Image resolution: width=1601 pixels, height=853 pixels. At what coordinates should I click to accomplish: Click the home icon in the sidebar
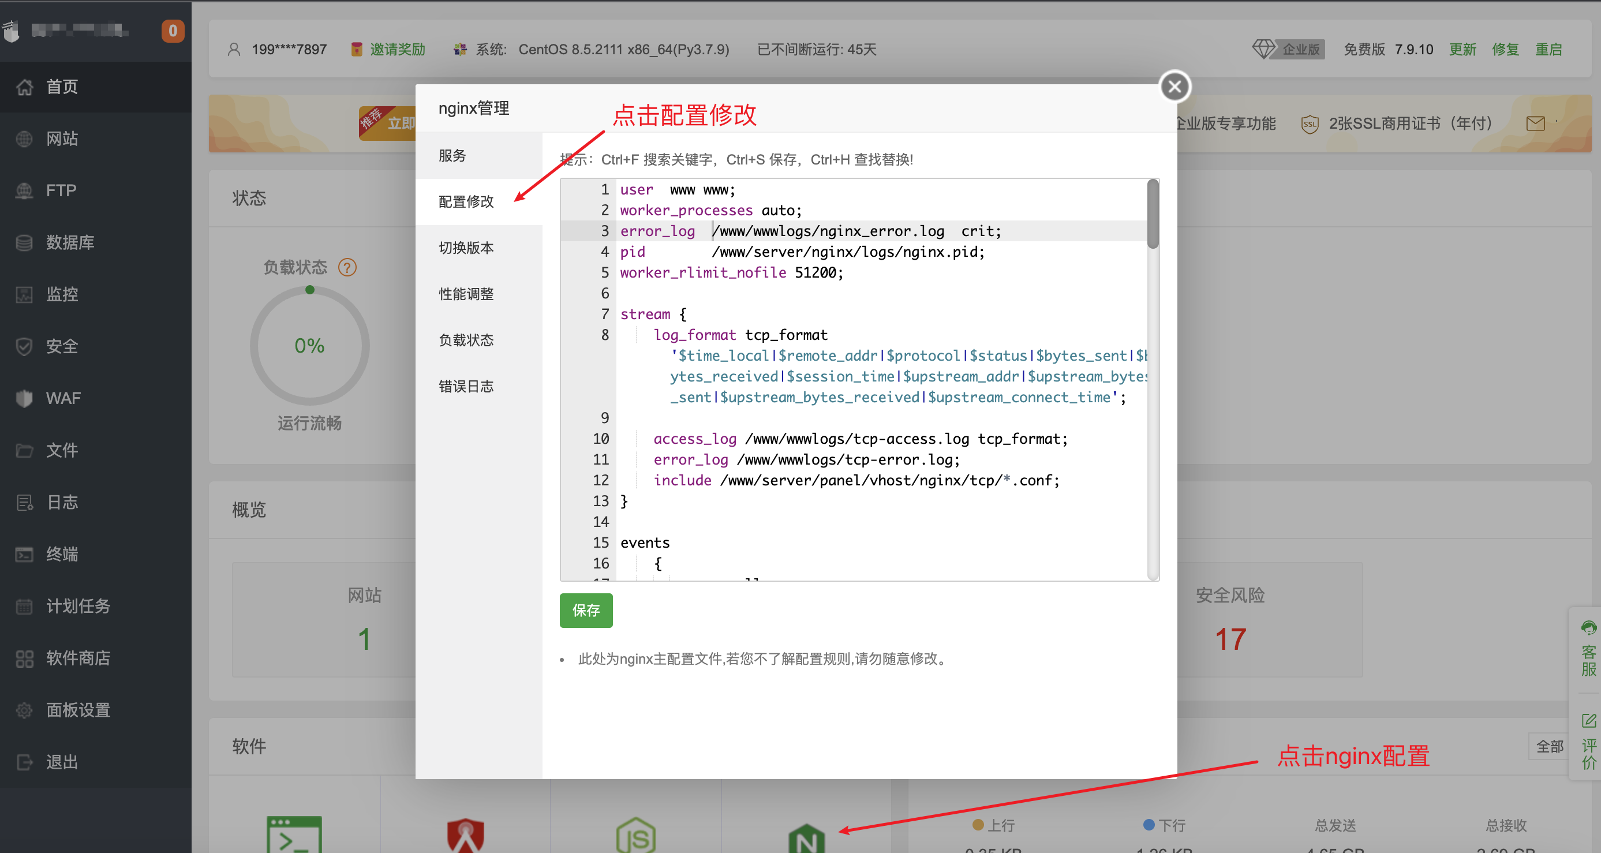pyautogui.click(x=24, y=87)
